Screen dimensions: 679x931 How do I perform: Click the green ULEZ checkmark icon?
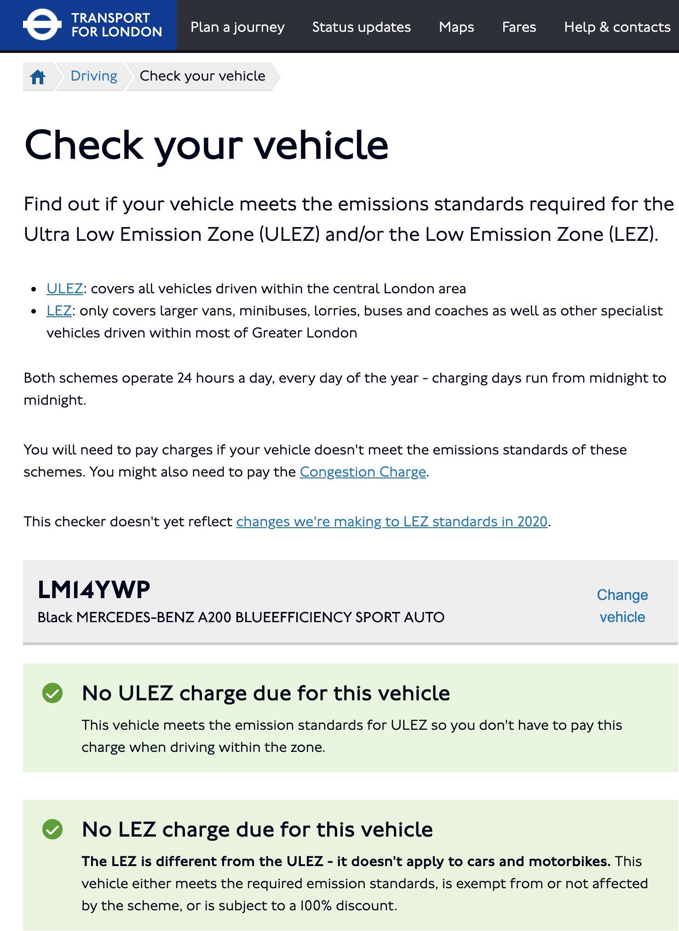pyautogui.click(x=52, y=693)
